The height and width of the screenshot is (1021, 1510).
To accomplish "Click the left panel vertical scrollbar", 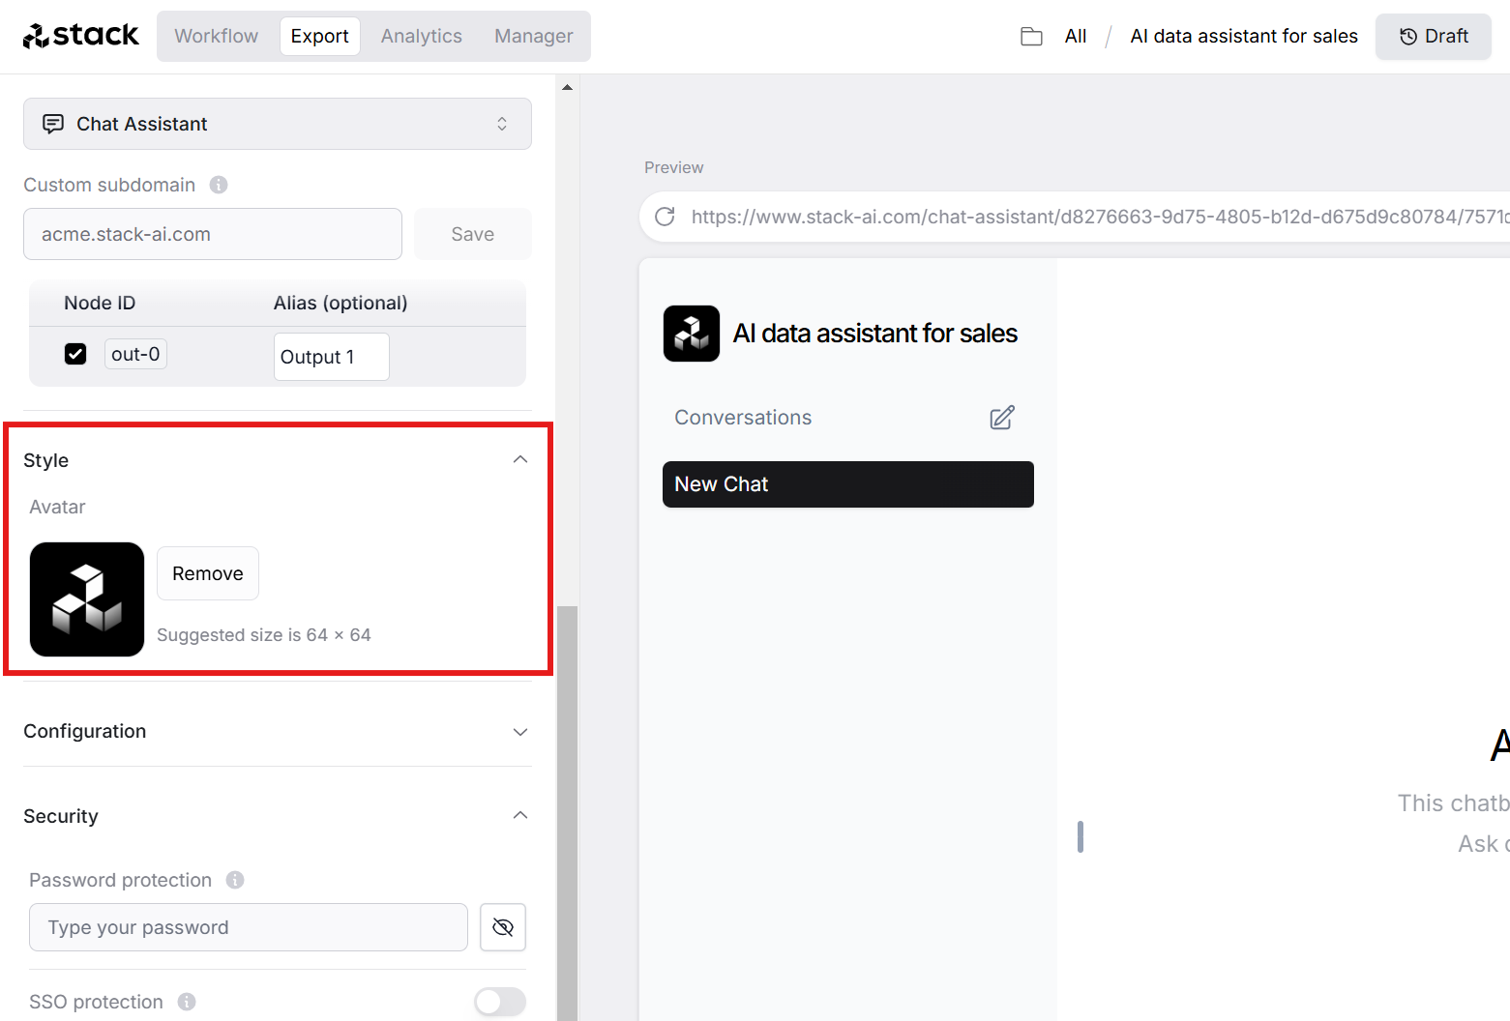I will (x=568, y=812).
